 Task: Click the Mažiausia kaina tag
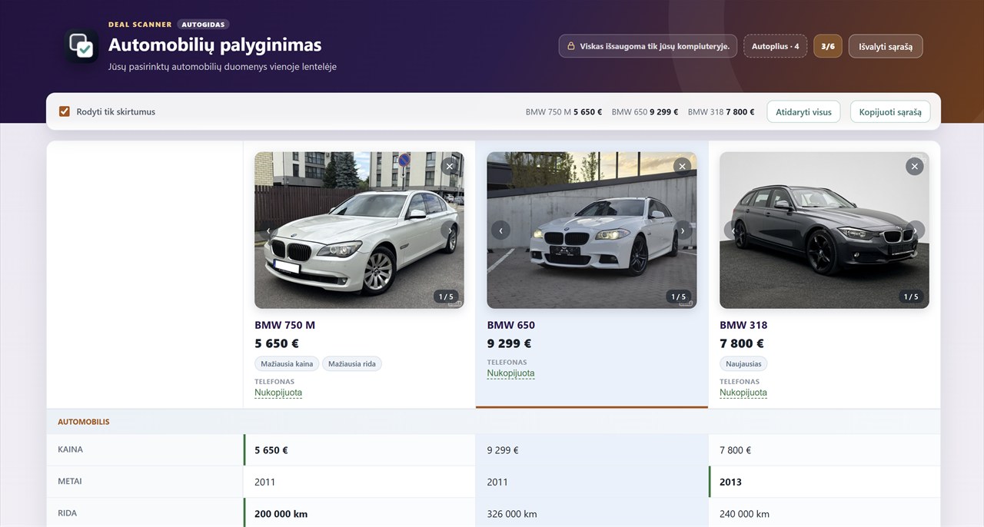287,363
